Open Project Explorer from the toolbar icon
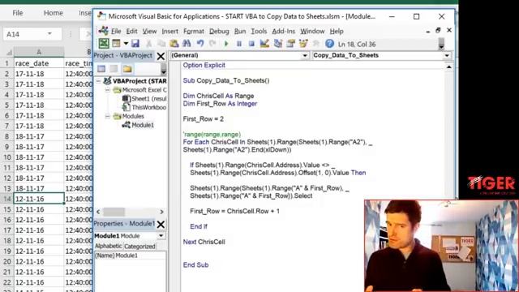This screenshot has width=519, height=292. 277,43
